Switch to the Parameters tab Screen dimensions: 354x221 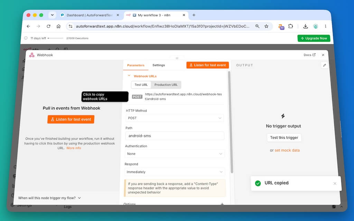click(x=136, y=65)
